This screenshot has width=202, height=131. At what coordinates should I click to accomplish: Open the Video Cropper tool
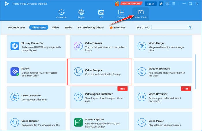[100, 72]
